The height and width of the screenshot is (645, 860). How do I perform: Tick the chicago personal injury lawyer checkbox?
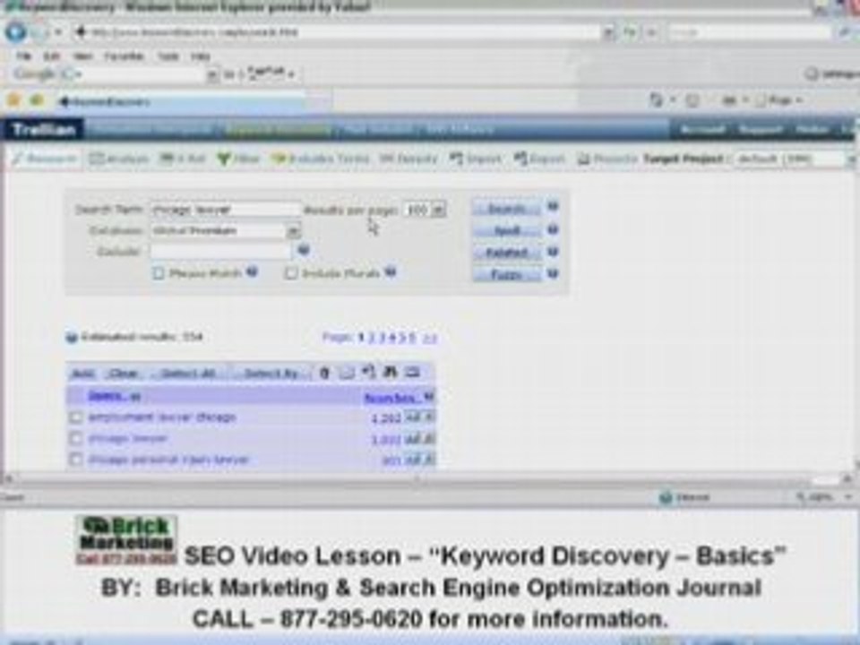pos(75,460)
